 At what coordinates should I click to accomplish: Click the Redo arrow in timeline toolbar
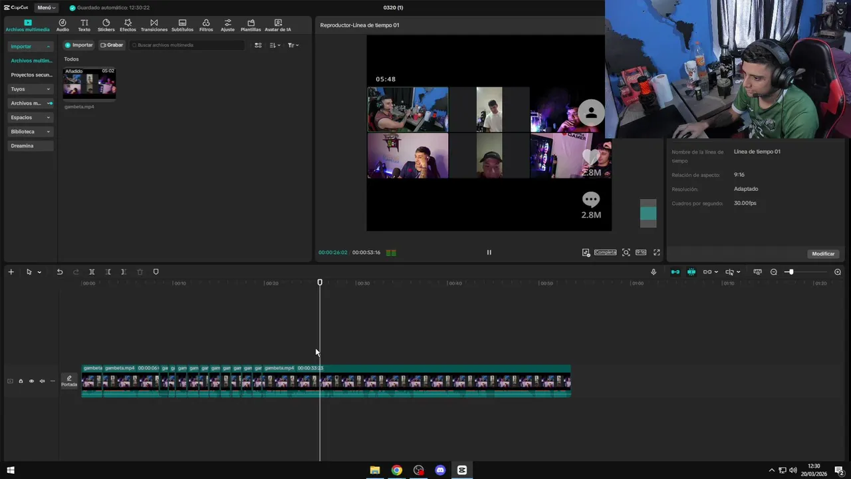76,272
